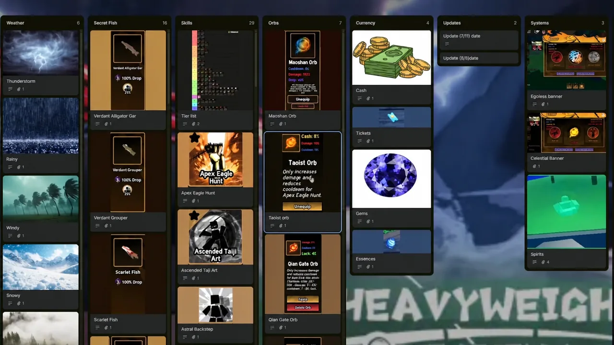Image resolution: width=614 pixels, height=345 pixels.
Task: Click the description icon on the Rainy card
Action: click(x=11, y=167)
